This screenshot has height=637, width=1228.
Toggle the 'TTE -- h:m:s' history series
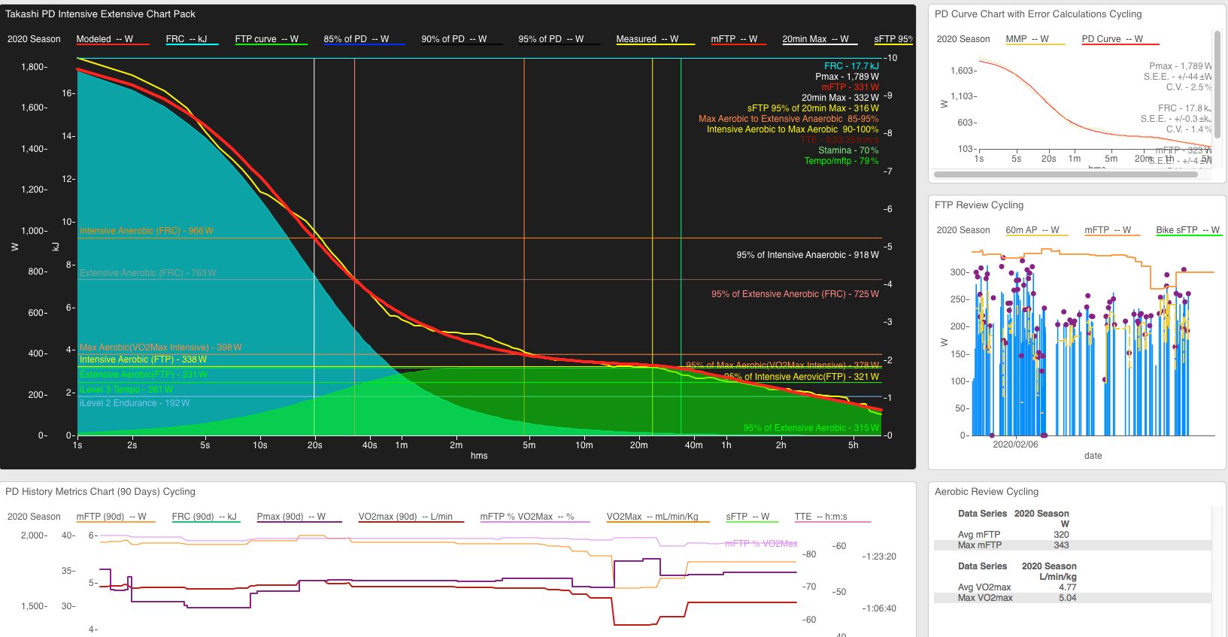pyautogui.click(x=832, y=517)
